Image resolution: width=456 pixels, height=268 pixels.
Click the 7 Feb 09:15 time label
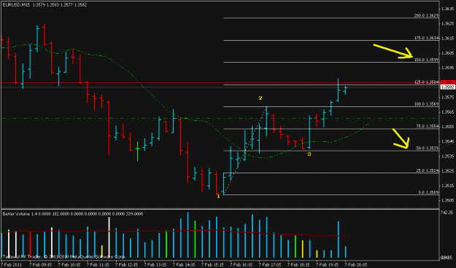pos(40,265)
